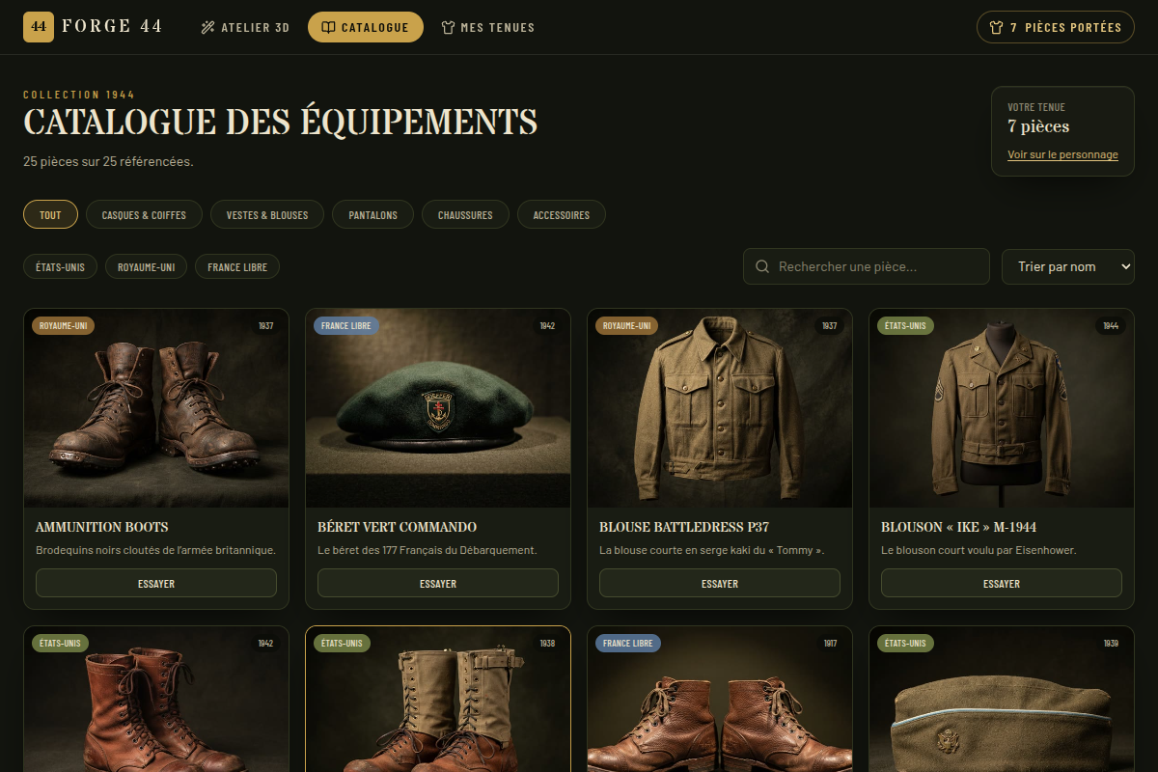The width and height of the screenshot is (1158, 772).
Task: Click the Béret Vert Commando title
Action: point(398,528)
